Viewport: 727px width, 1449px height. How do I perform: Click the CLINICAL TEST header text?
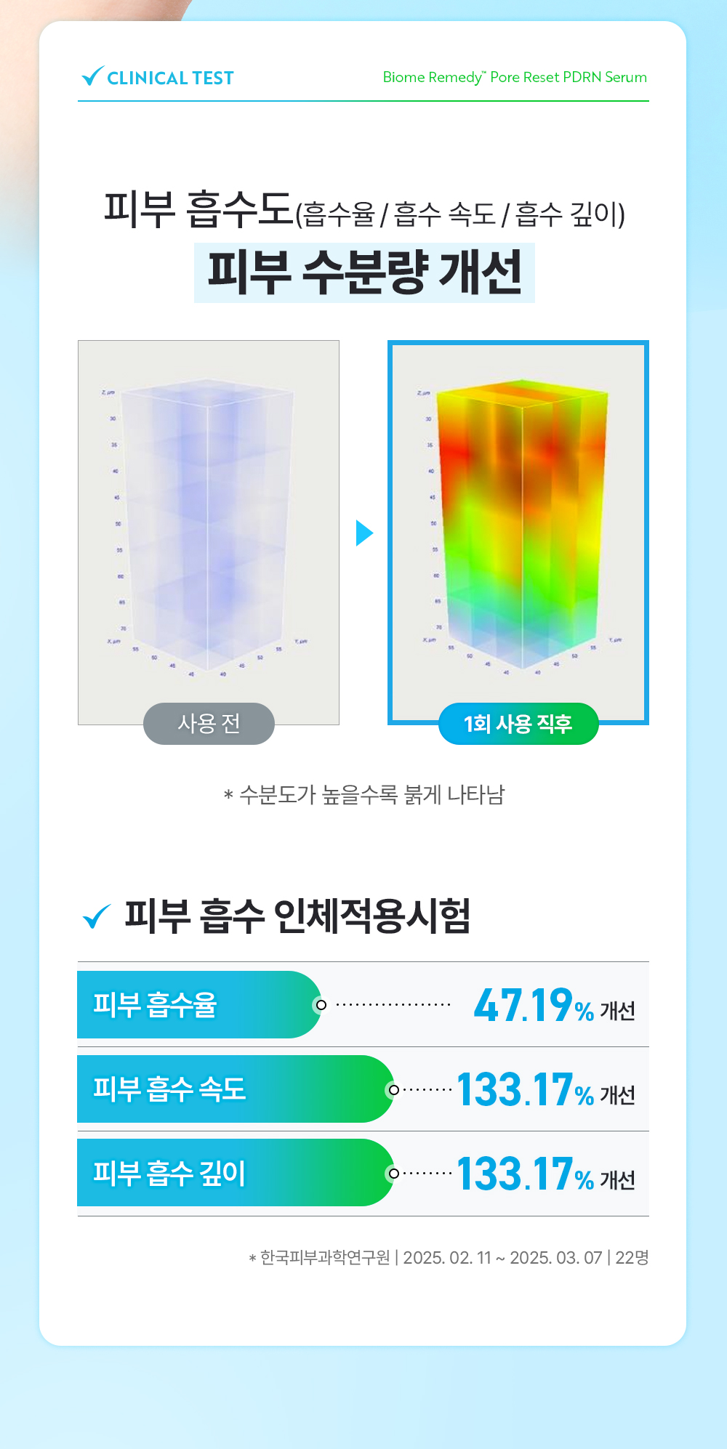[x=170, y=78]
